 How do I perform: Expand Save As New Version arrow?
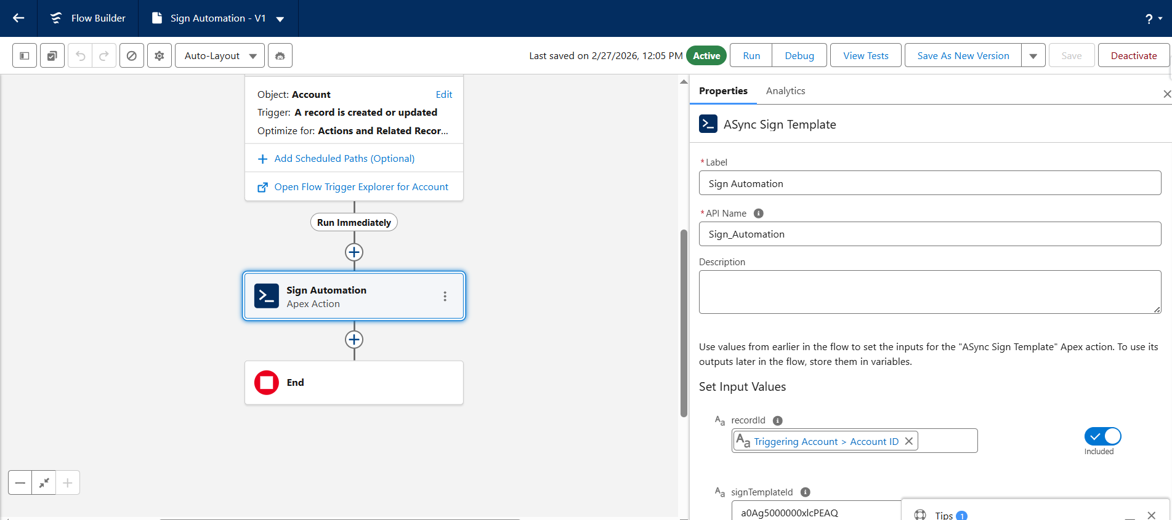[1033, 55]
